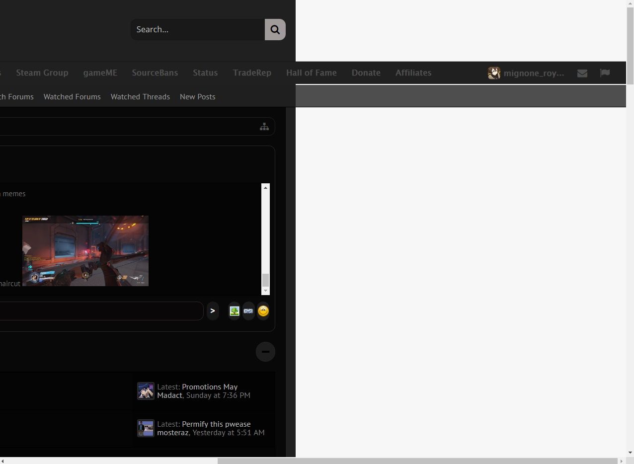
Task: Collapse the forum category with minus button
Action: point(265,352)
